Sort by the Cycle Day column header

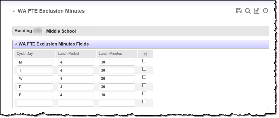click(25, 54)
